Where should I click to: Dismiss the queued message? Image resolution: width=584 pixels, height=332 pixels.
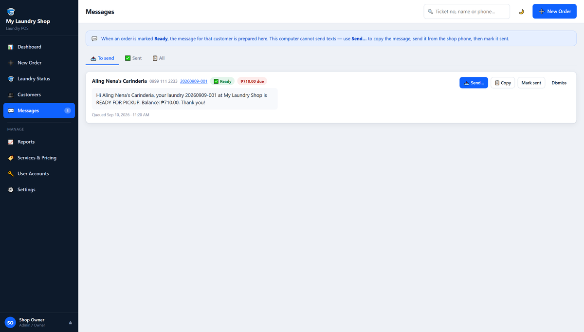[559, 83]
